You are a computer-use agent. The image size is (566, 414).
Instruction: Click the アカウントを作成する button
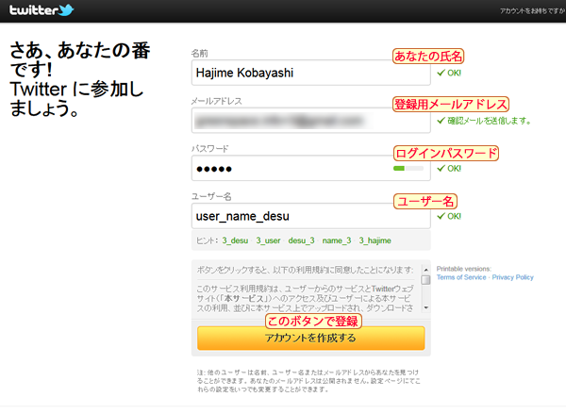(x=310, y=339)
